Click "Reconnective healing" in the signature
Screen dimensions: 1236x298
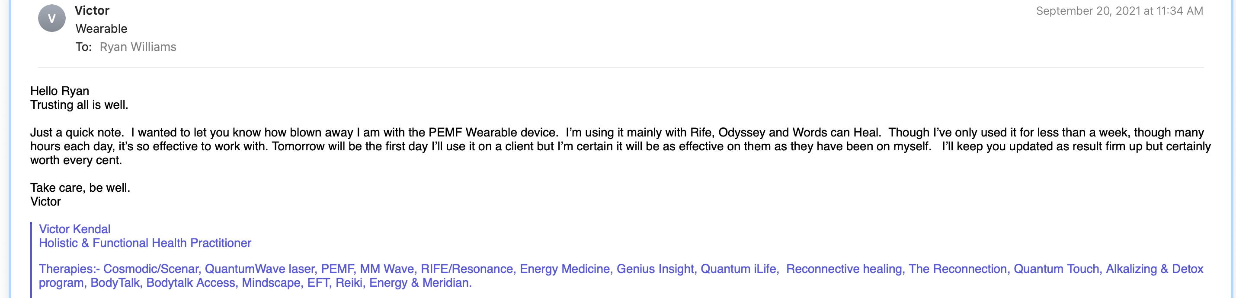click(x=844, y=269)
